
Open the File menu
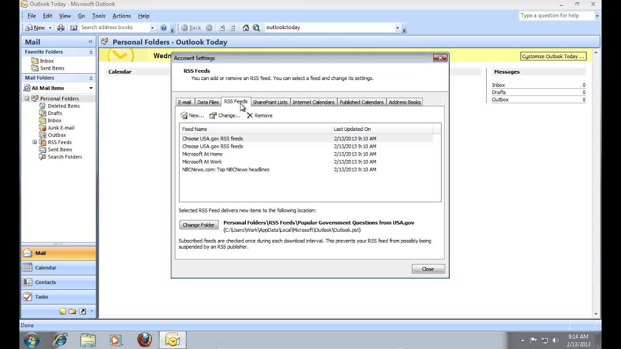tap(32, 16)
